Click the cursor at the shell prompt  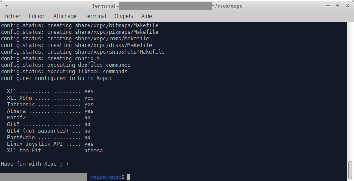[129, 177]
